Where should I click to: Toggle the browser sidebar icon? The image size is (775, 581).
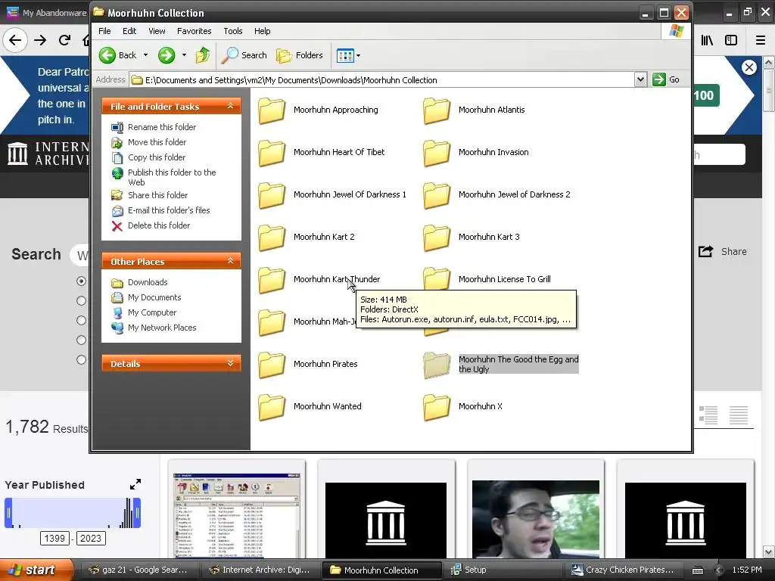[x=731, y=40]
